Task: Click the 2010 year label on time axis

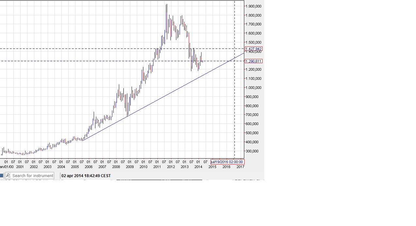Action: [143, 167]
